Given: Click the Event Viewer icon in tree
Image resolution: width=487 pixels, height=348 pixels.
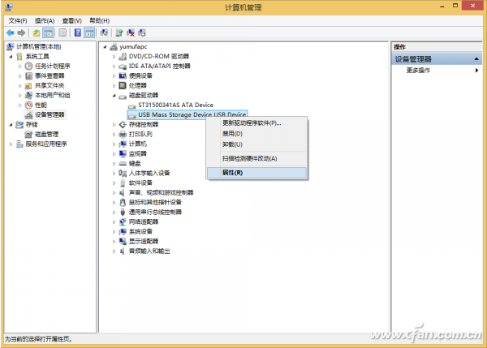Looking at the screenshot, I should coord(28,75).
